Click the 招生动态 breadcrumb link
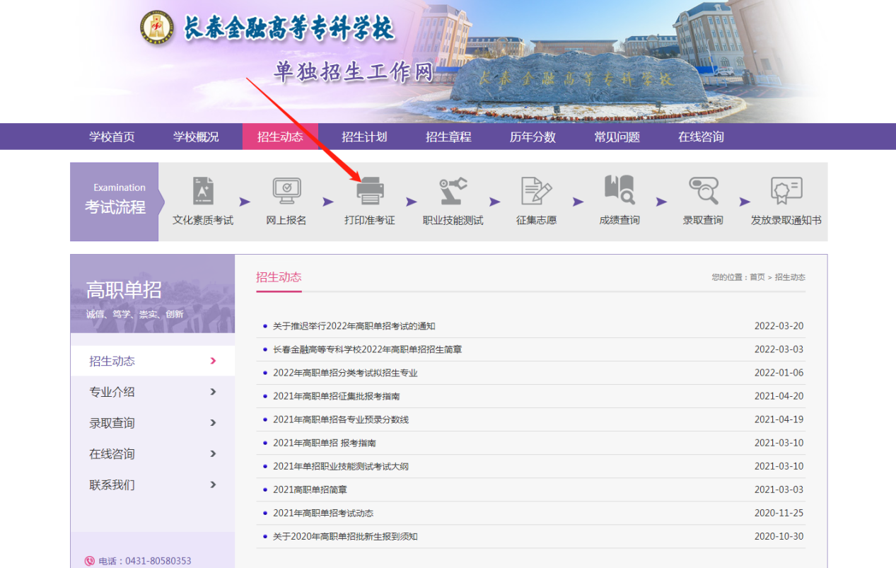This screenshot has height=568, width=896. pos(790,277)
